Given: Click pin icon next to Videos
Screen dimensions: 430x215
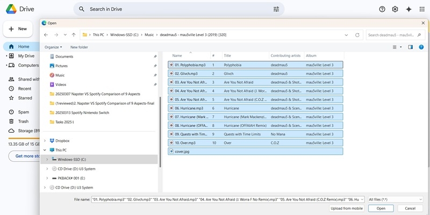Looking at the screenshot, I should [x=155, y=84].
